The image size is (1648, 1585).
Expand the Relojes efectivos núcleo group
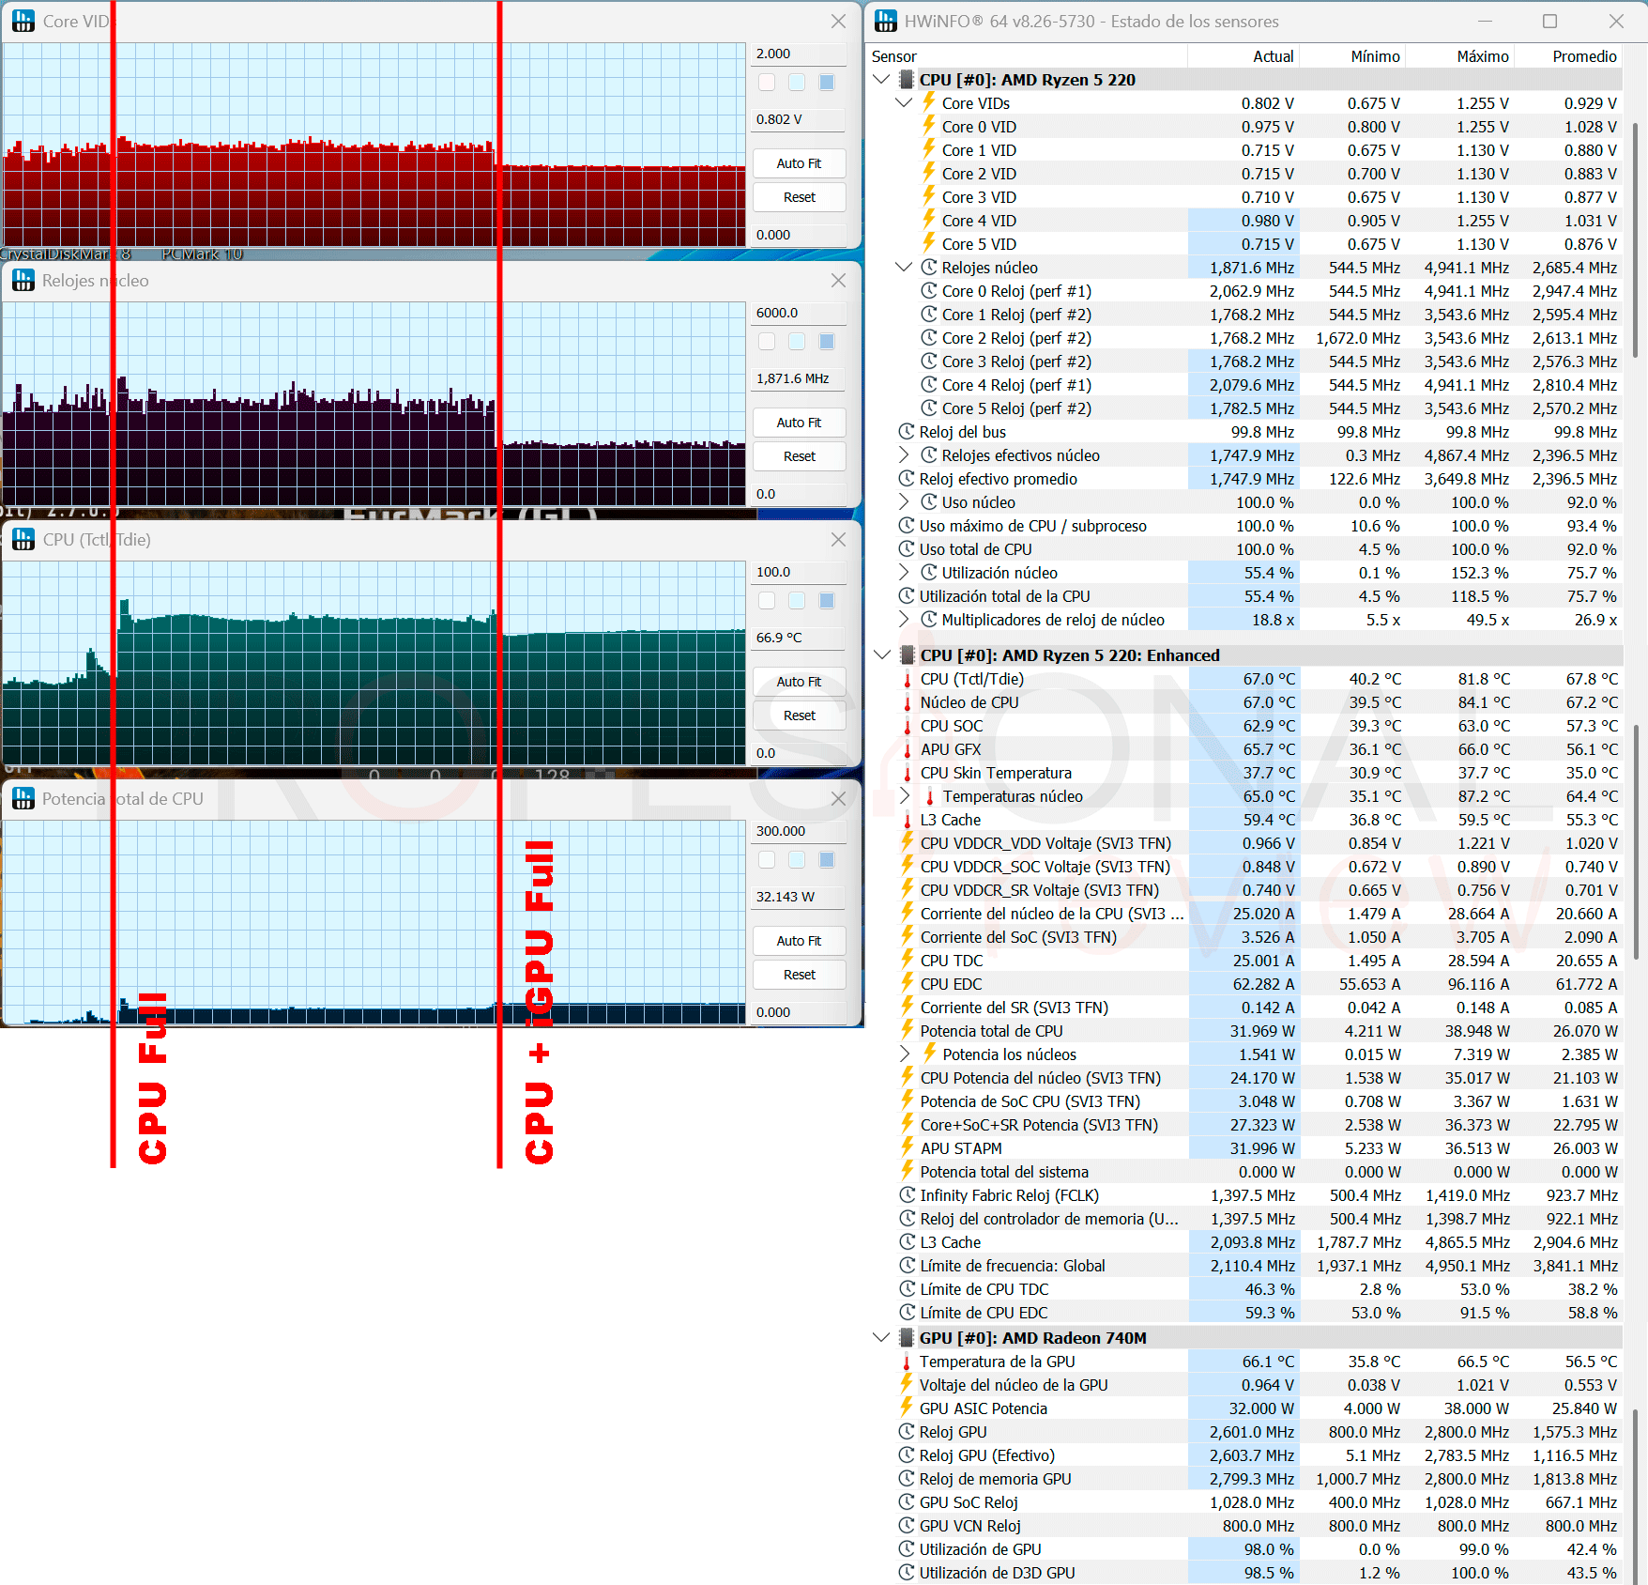click(904, 455)
